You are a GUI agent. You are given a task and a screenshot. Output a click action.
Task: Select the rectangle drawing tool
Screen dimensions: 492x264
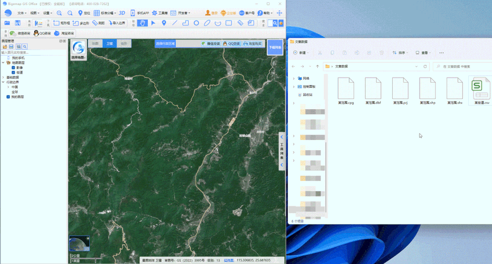pyautogui.click(x=229, y=23)
